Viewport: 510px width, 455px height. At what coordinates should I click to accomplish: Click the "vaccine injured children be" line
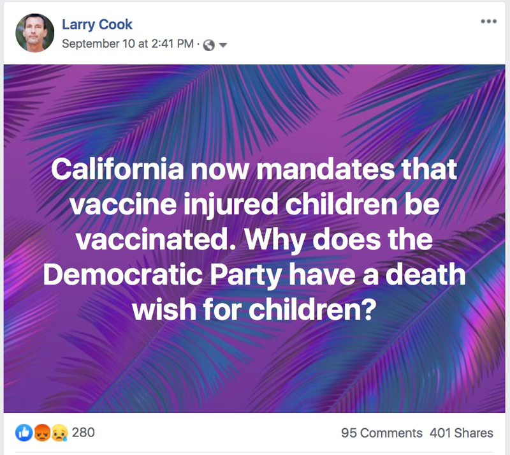pyautogui.click(x=254, y=205)
